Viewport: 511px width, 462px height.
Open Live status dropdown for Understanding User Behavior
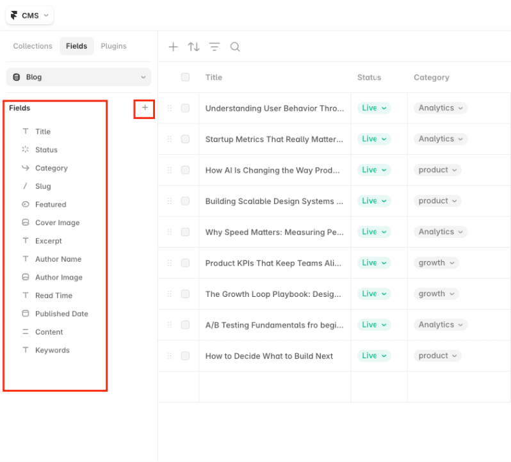click(374, 108)
